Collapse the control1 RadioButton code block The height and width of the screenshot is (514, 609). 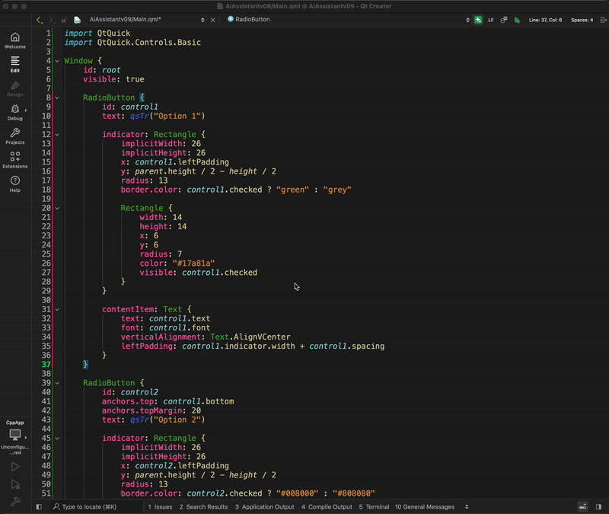pos(57,97)
